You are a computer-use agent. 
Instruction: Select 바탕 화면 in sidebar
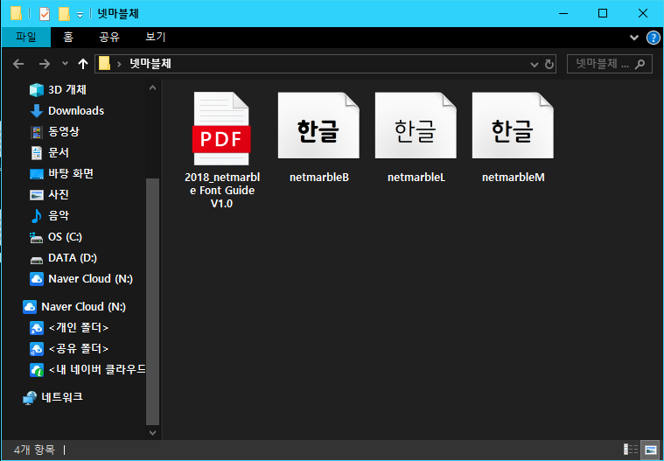71,173
